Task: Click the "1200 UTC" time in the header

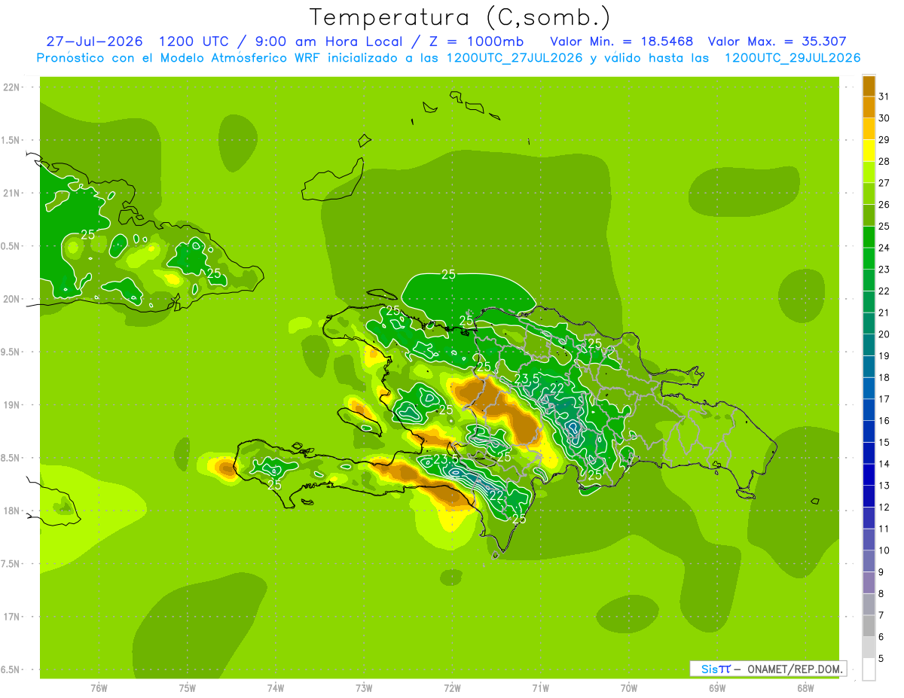Action: pyautogui.click(x=195, y=41)
